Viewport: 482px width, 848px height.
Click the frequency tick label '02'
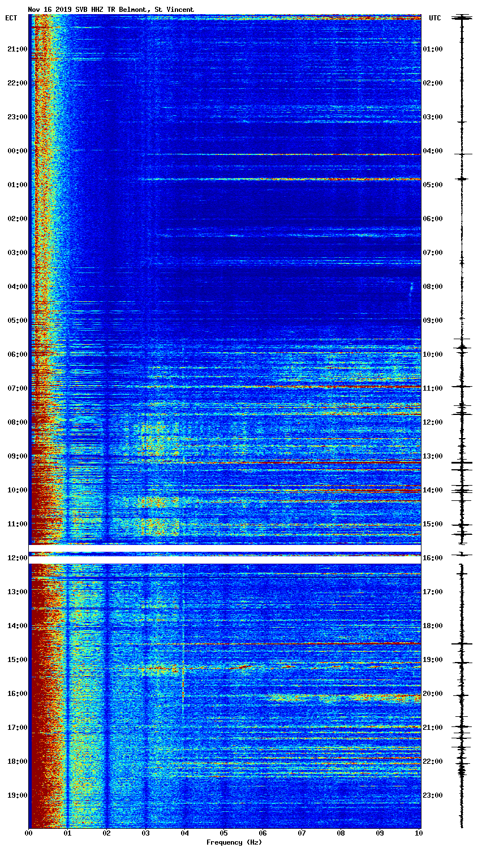(107, 833)
